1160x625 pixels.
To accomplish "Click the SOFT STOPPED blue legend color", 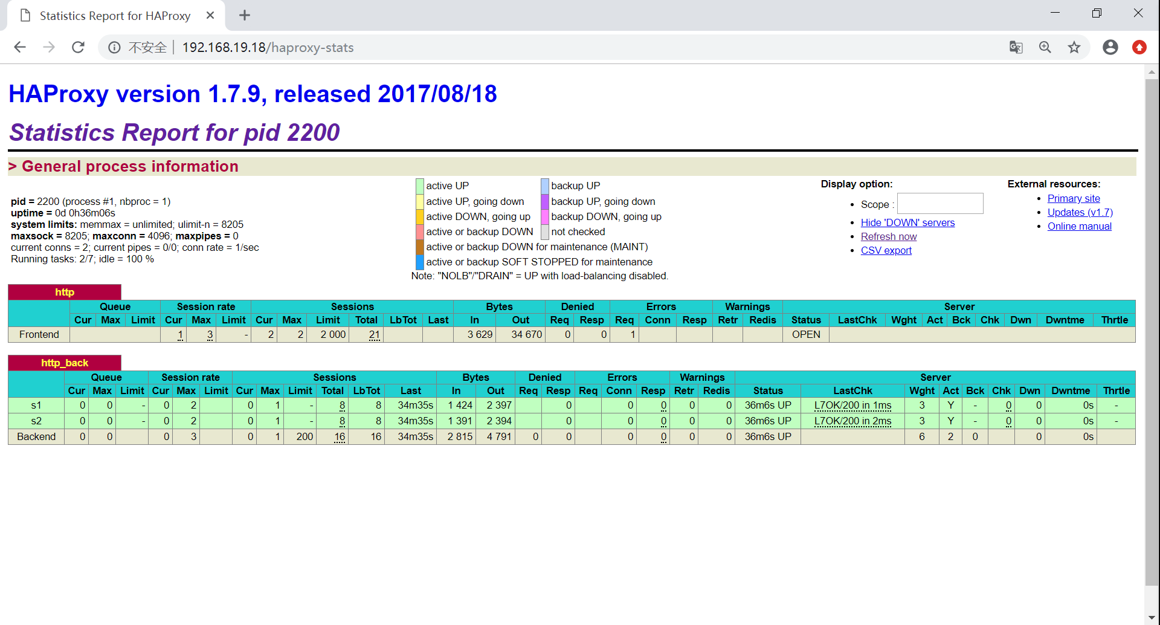I will [419, 262].
